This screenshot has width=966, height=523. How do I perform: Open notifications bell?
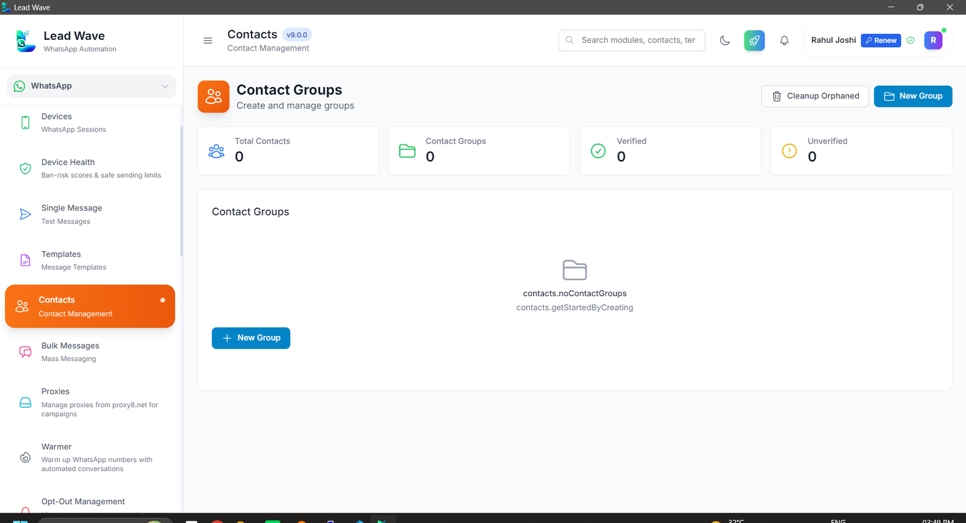[784, 40]
